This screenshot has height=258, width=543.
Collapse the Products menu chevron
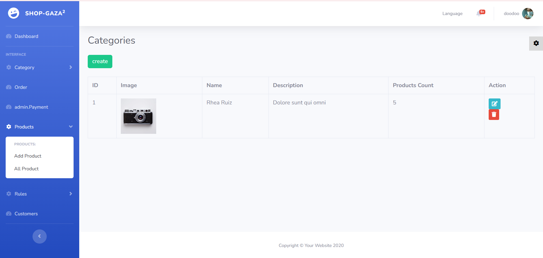71,127
